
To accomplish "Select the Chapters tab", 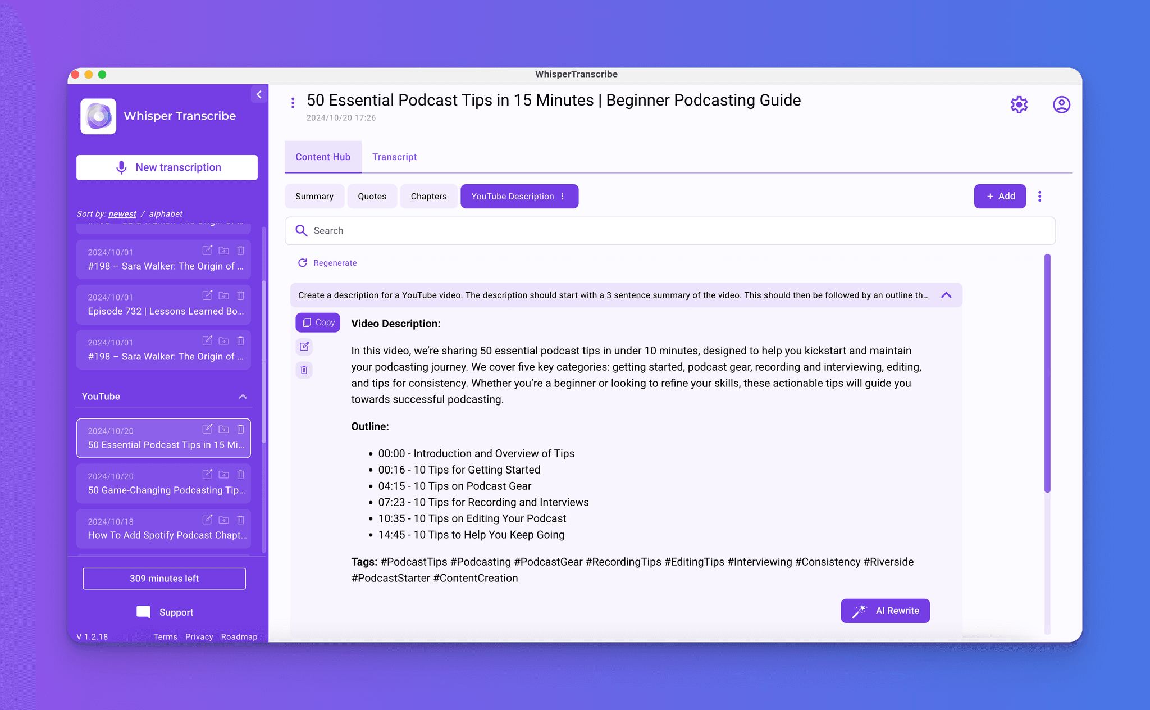I will tap(428, 197).
